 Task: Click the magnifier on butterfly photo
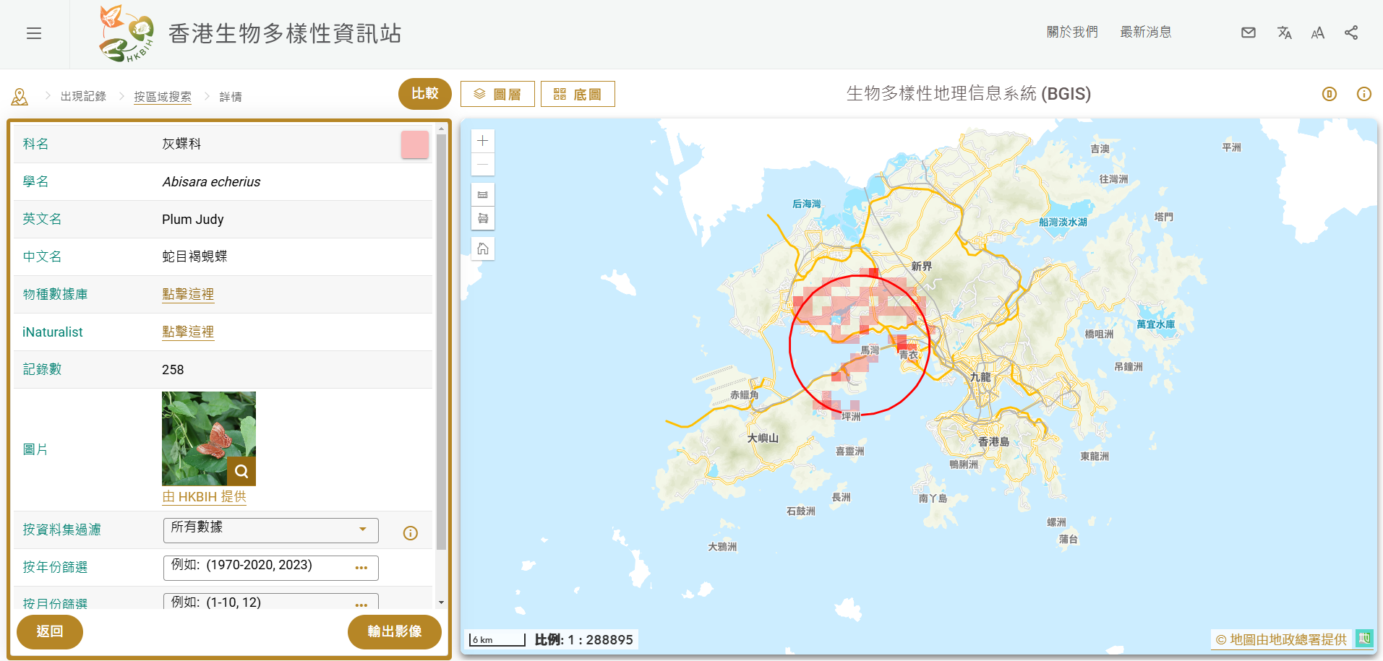point(241,472)
